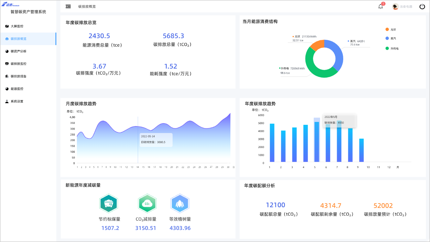Click the coal cart 节约标煤量 icon

click(108, 204)
